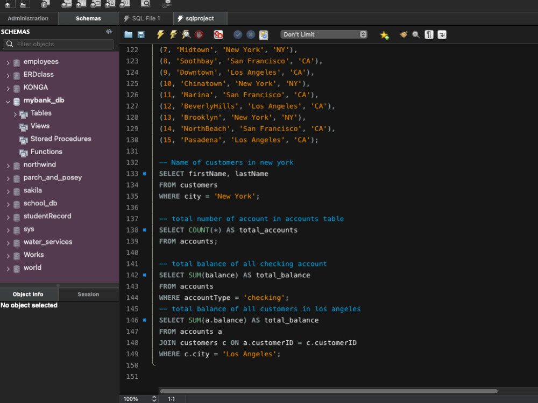
Task: Click statement marker on line 133
Action: tap(144, 174)
